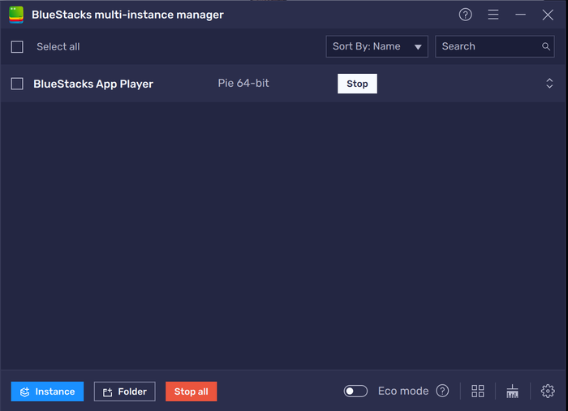Stop the BlueStacks App Player instance
The width and height of the screenshot is (568, 411).
pos(357,84)
